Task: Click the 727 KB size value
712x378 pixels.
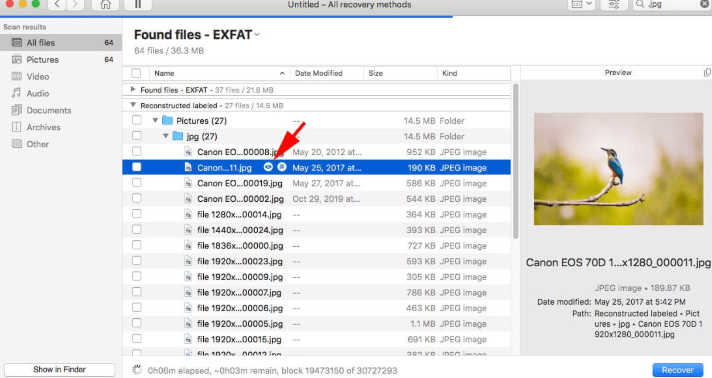Action: 421,246
